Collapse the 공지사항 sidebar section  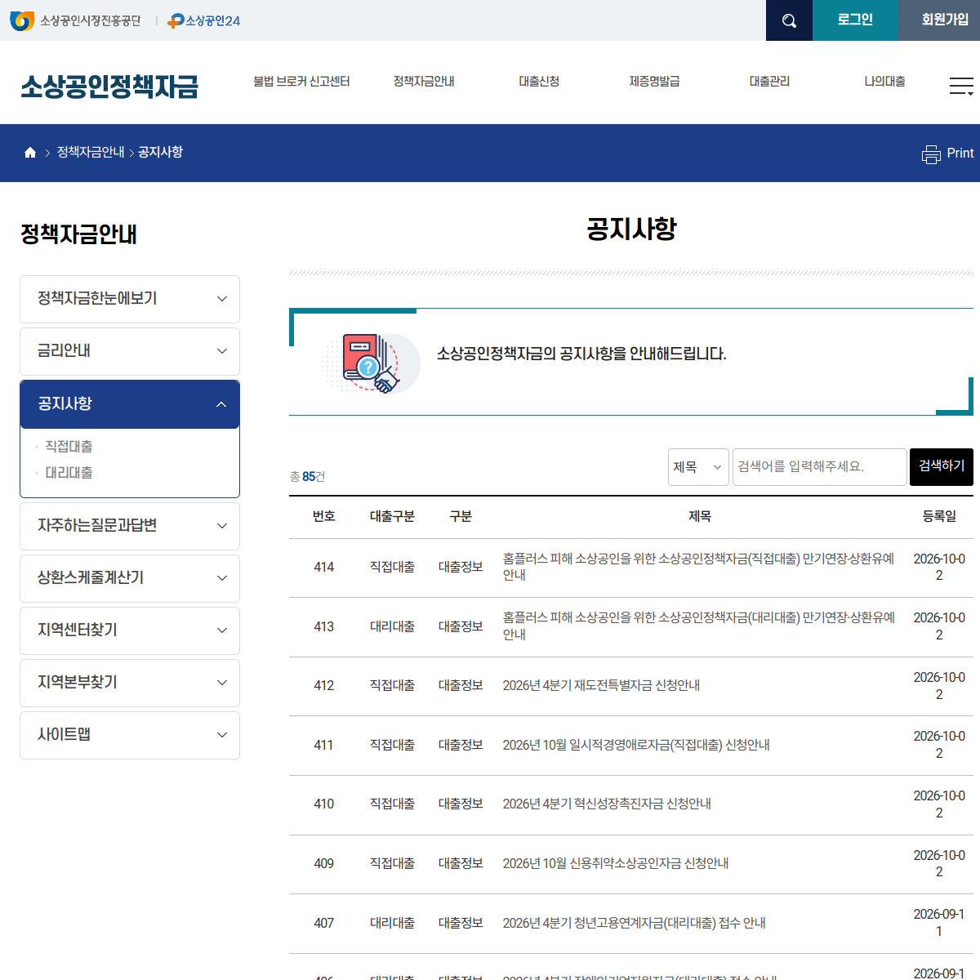130,404
